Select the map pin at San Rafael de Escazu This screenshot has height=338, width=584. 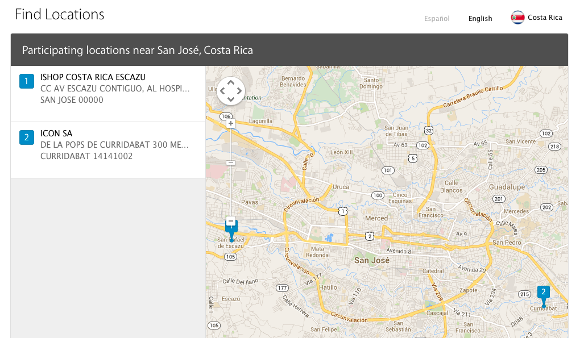[x=231, y=233]
